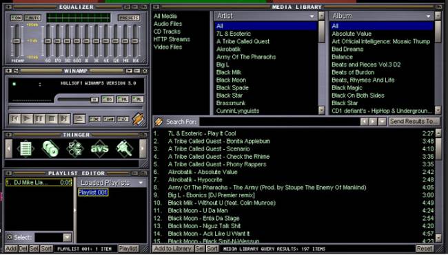Select Playlist 001 in Loaded Playlists
This screenshot has width=448, height=255.
pos(93,192)
